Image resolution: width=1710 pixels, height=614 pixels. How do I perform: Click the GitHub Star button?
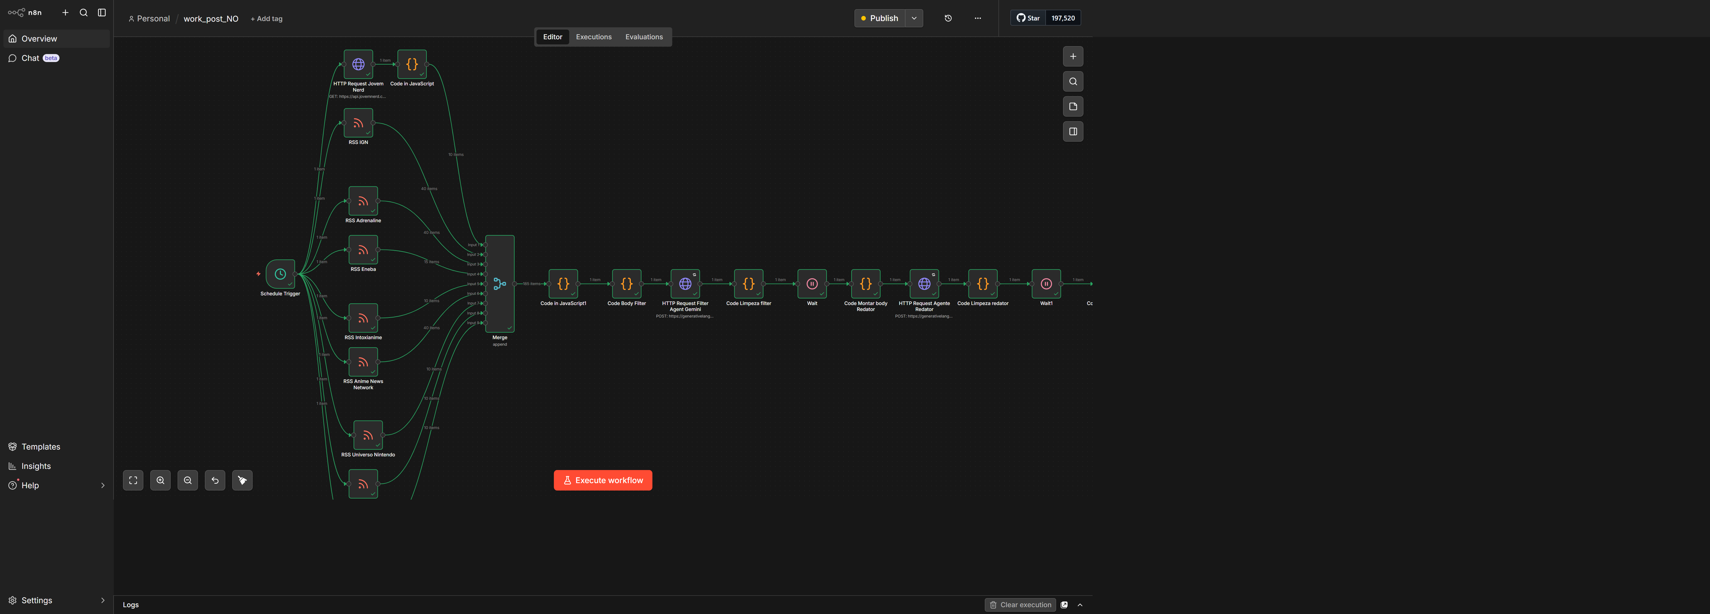(1028, 18)
